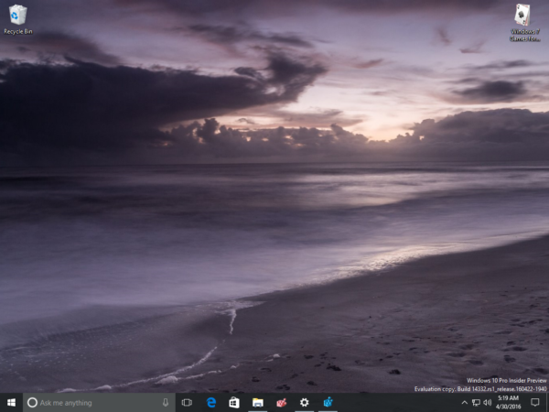The height and width of the screenshot is (412, 549).
Task: Click the red taskbar app icon
Action: pyautogui.click(x=281, y=403)
